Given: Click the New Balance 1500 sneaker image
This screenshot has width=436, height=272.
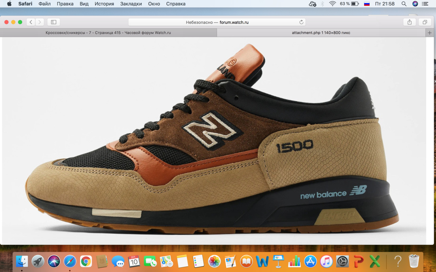Looking at the screenshot, I should point(214,140).
